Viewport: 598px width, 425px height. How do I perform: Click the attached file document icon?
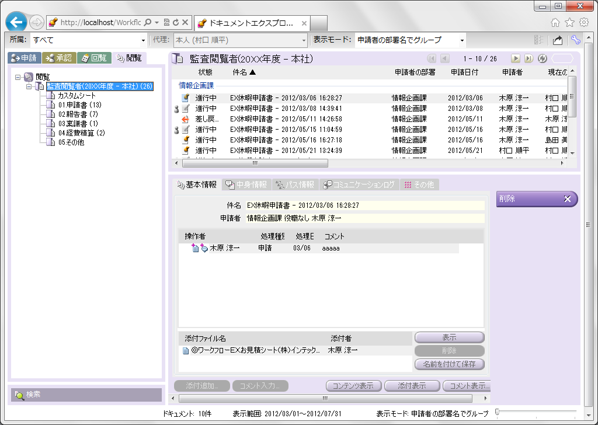186,351
